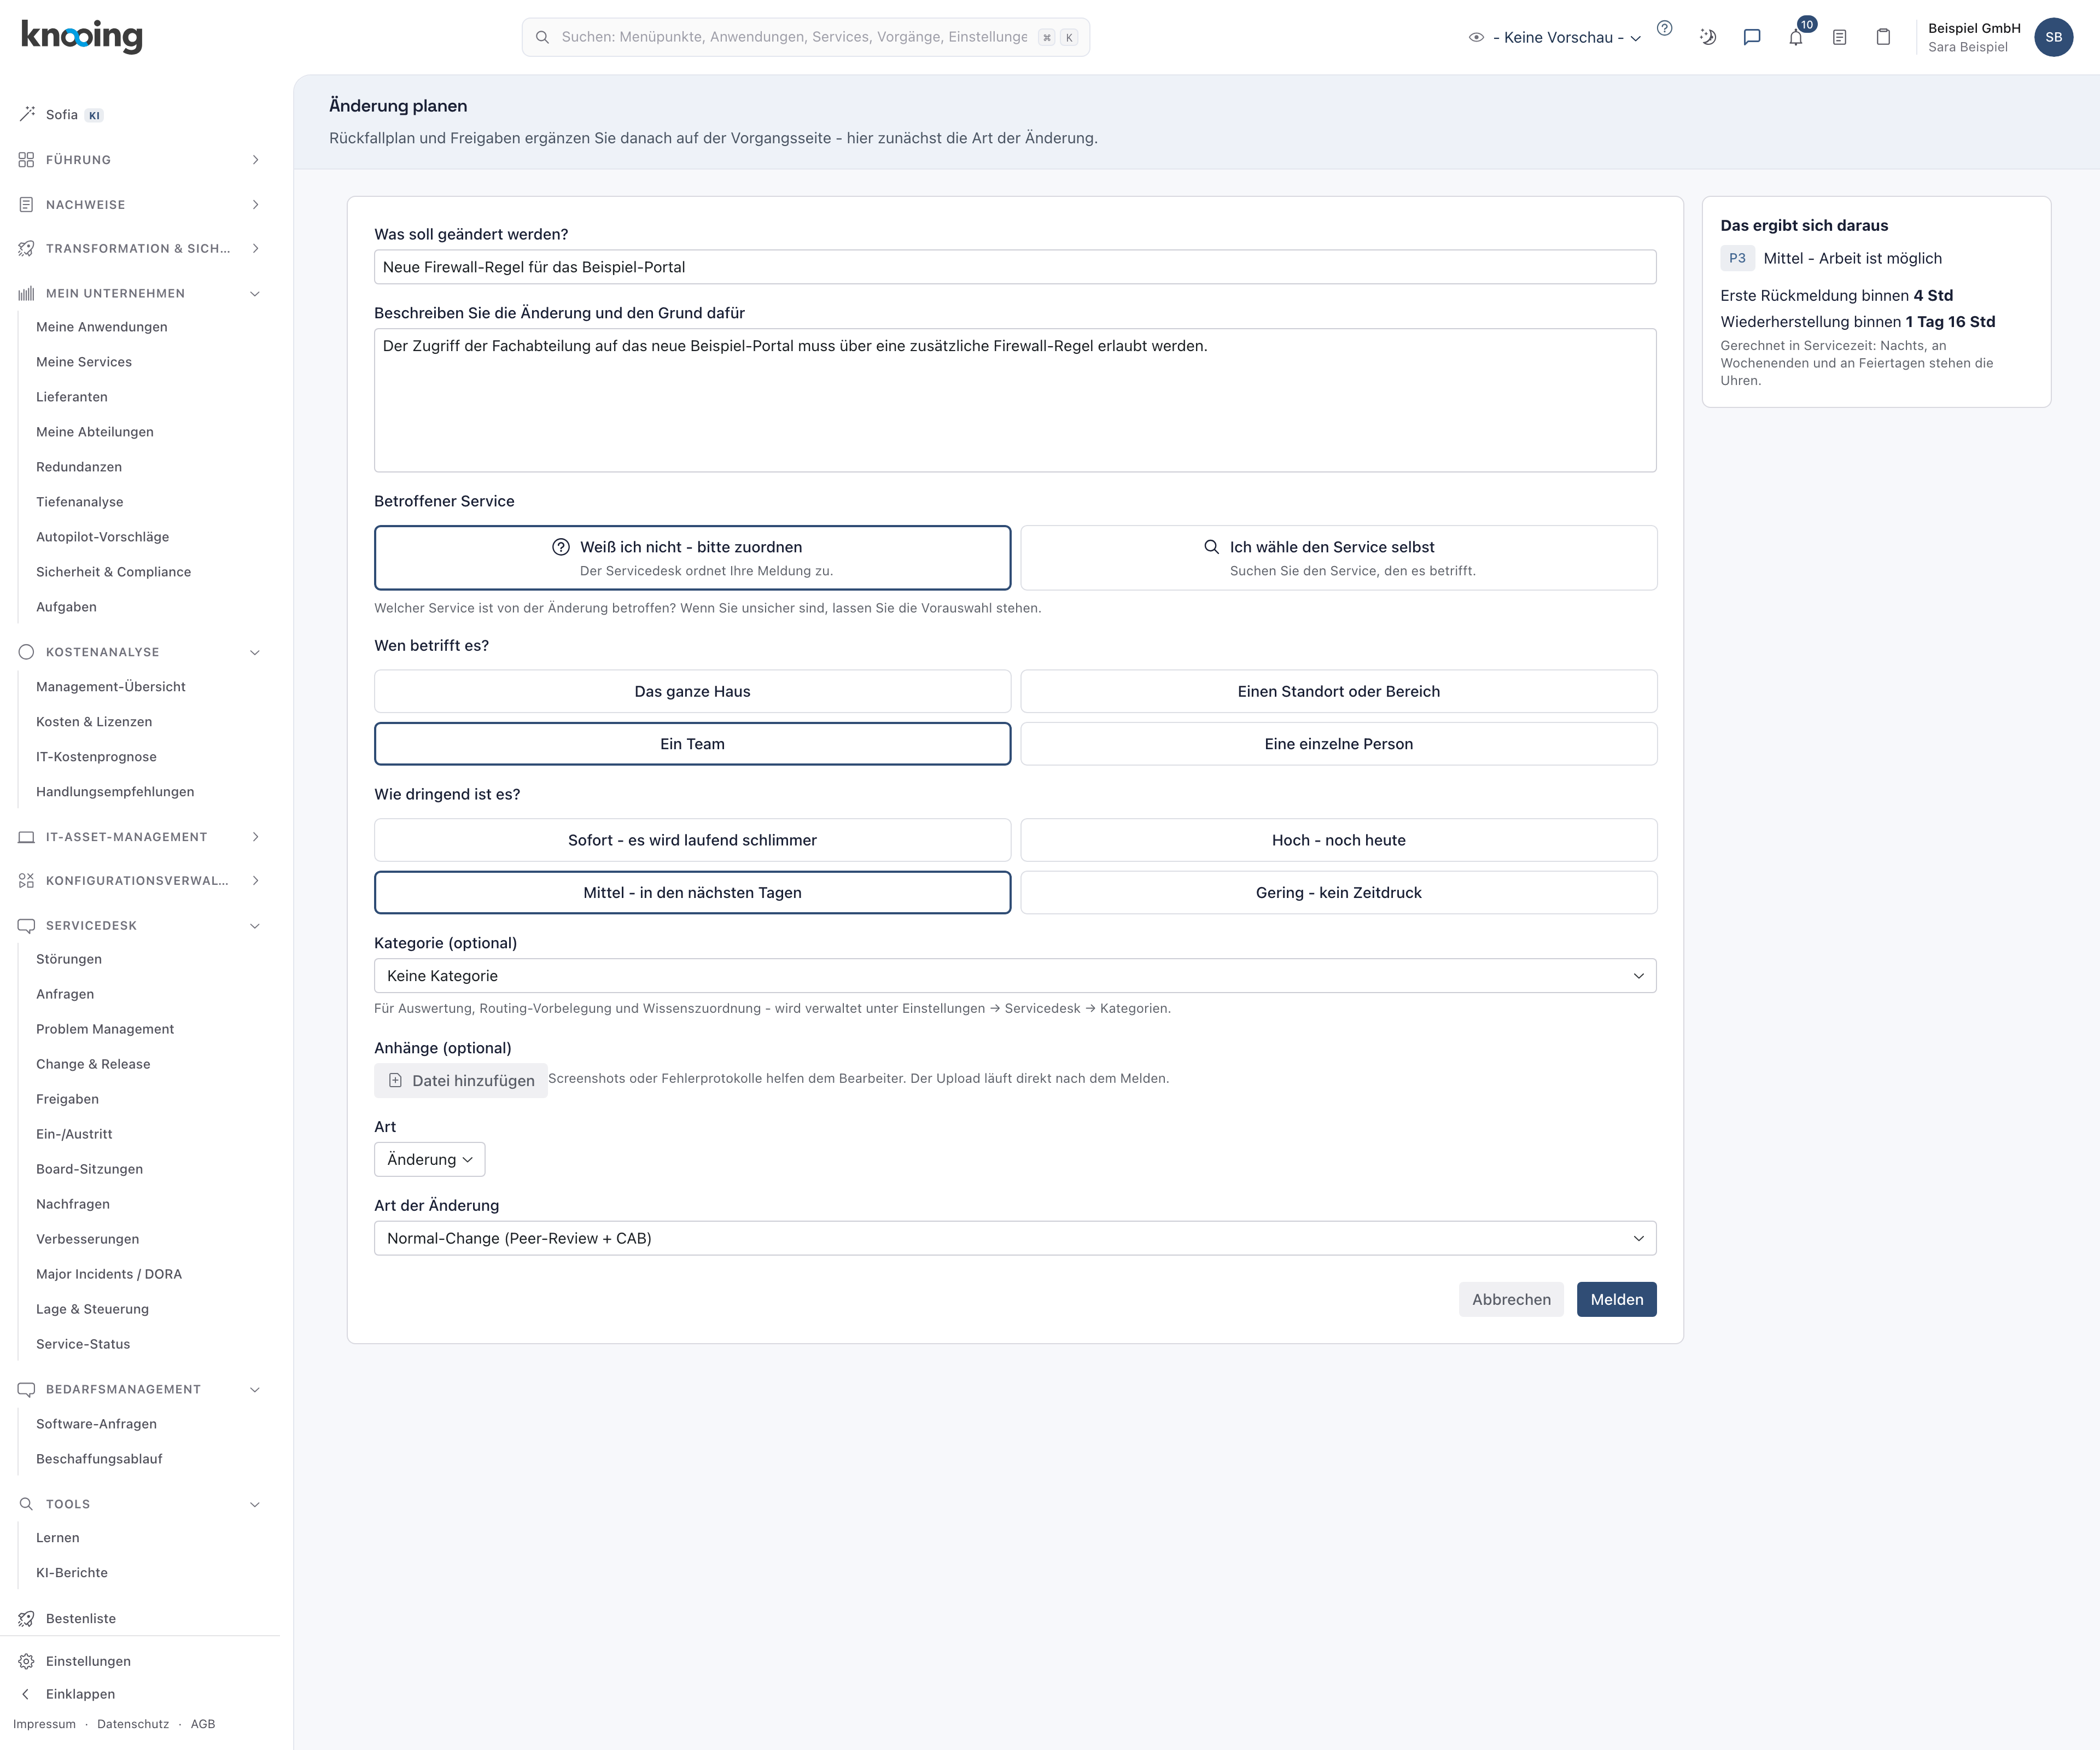Open 'Major Incidents / DORA' menu item
The height and width of the screenshot is (1750, 2100).
[x=109, y=1274]
